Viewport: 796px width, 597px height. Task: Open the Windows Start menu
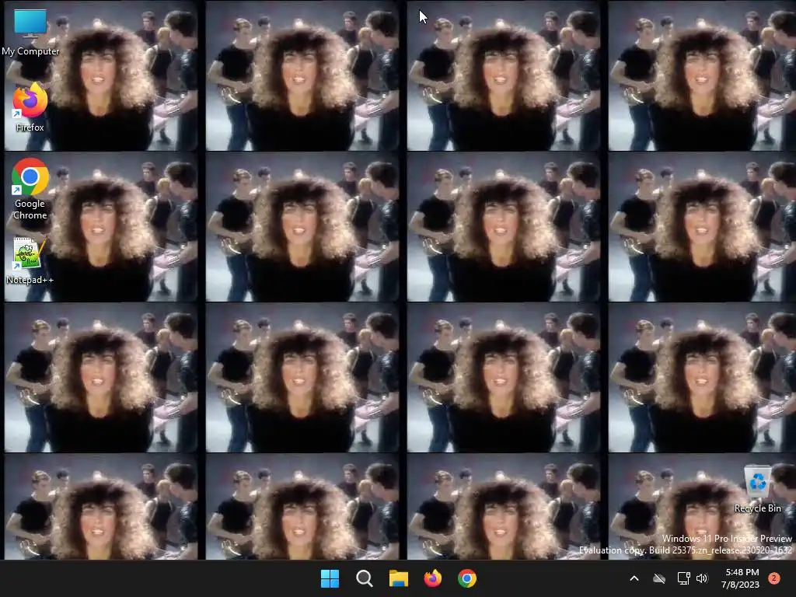(330, 578)
